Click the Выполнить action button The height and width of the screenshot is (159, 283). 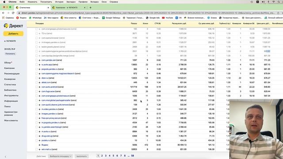[x=81, y=156]
